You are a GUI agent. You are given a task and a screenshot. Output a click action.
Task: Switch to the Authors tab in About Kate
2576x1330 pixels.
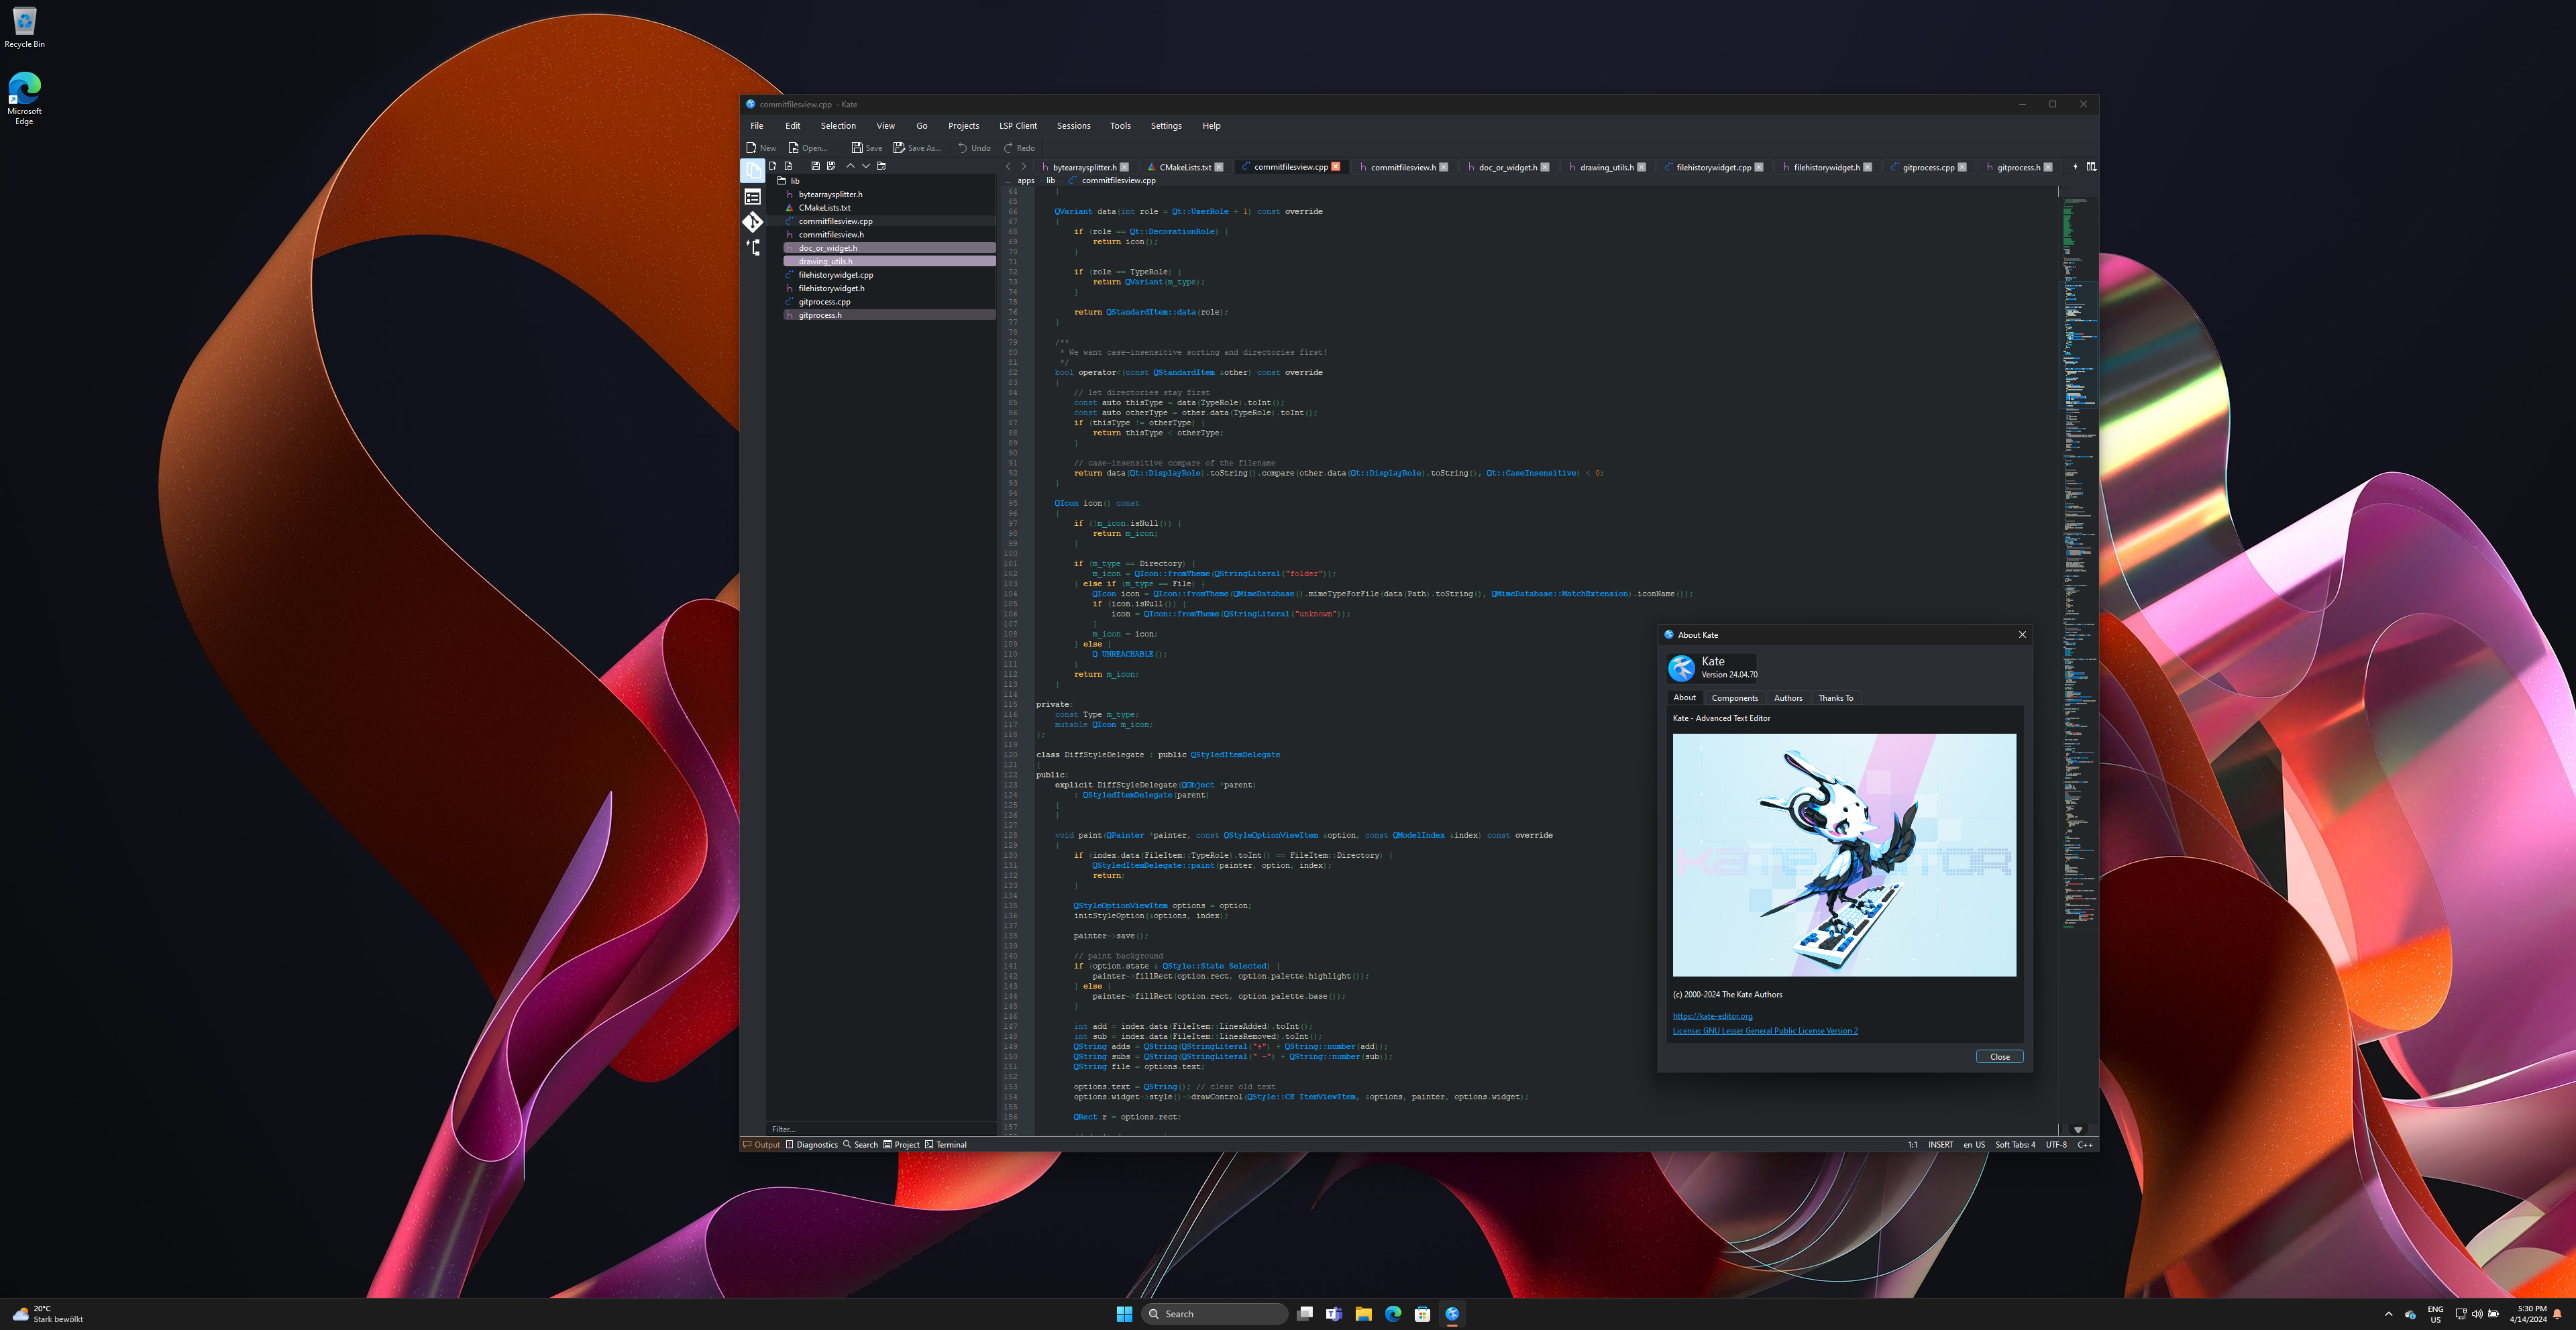[1788, 698]
